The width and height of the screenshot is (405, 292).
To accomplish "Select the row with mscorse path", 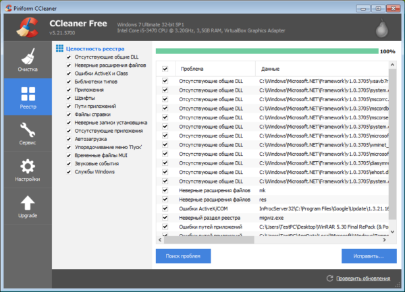I will 272,117.
